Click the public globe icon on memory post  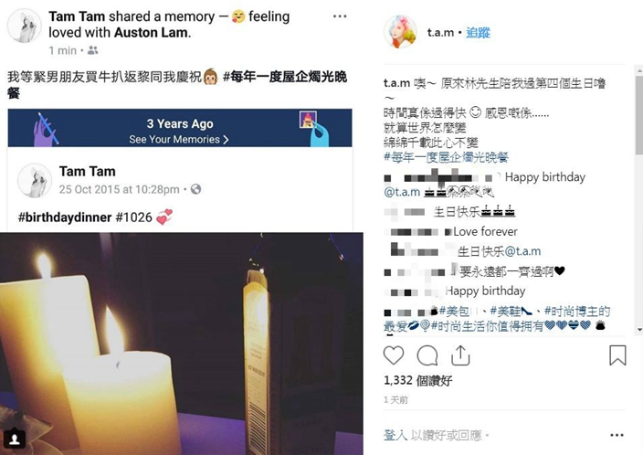click(x=196, y=189)
